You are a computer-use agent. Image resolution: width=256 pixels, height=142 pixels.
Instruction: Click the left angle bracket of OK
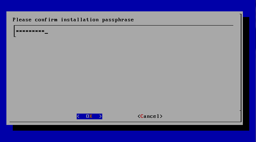[x=78, y=116]
